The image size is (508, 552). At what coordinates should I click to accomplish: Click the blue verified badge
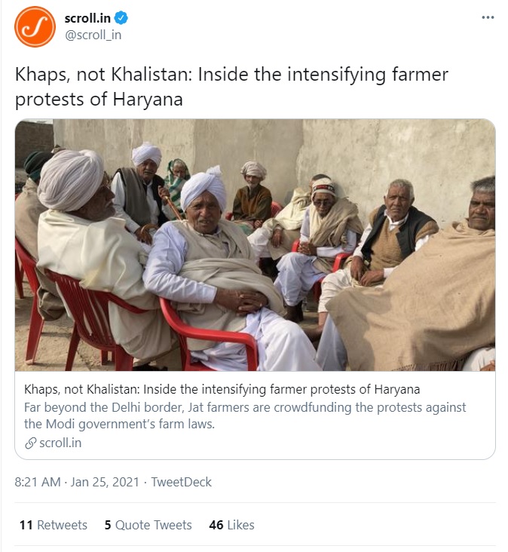click(x=118, y=18)
